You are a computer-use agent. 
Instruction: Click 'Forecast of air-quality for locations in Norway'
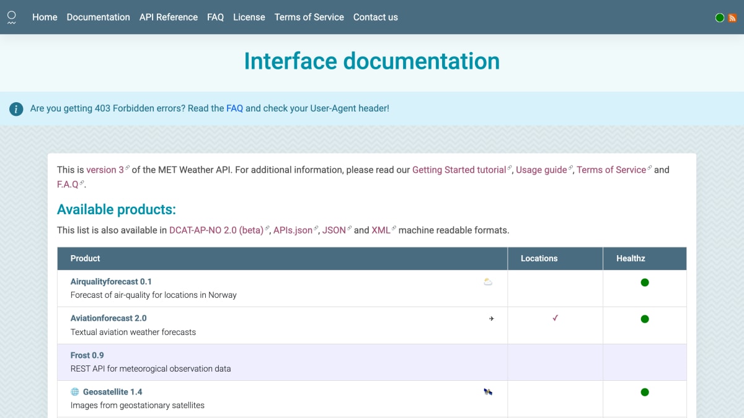[154, 295]
